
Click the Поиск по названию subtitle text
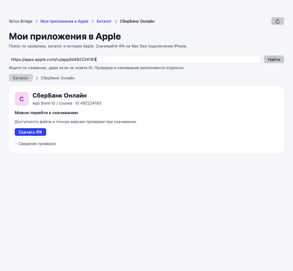click(98, 46)
